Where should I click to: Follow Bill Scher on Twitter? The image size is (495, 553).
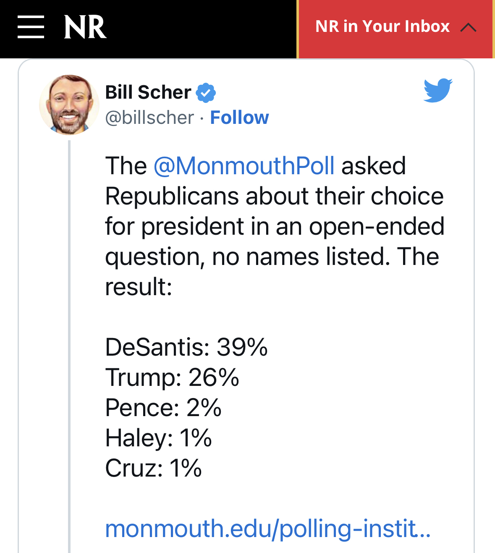[x=239, y=118]
